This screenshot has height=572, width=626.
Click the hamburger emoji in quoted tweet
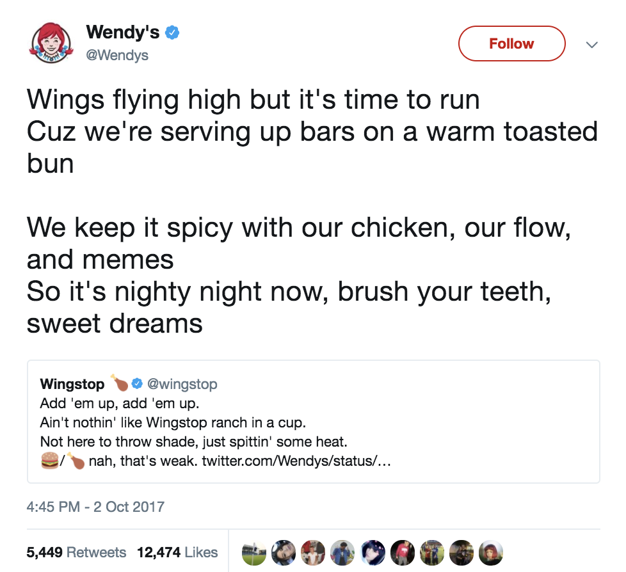(50, 460)
